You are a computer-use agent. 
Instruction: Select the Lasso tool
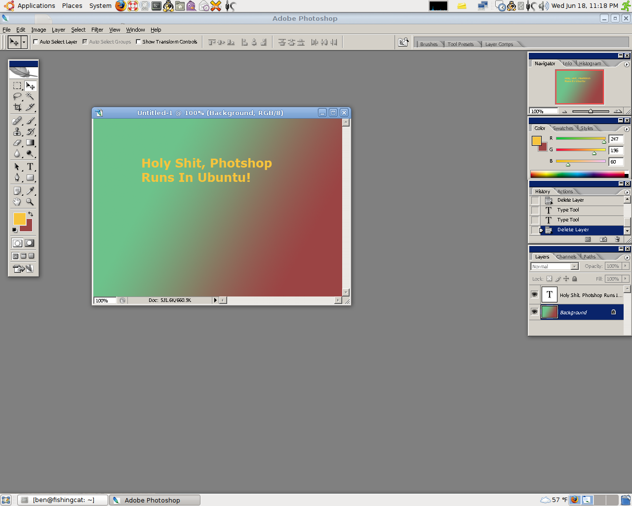coord(17,96)
